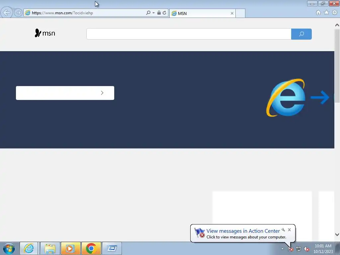
Task: Open the fifth taskbar window-switcher app
Action: (112, 248)
